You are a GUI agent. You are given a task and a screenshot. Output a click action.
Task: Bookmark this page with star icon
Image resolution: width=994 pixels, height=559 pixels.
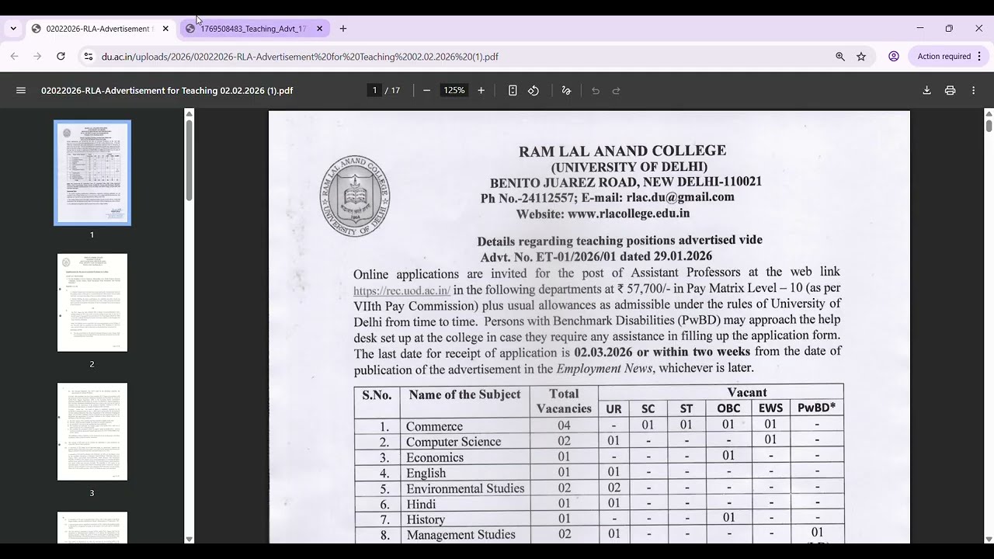[861, 56]
